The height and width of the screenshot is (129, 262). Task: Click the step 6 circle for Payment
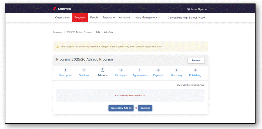pos(158,70)
